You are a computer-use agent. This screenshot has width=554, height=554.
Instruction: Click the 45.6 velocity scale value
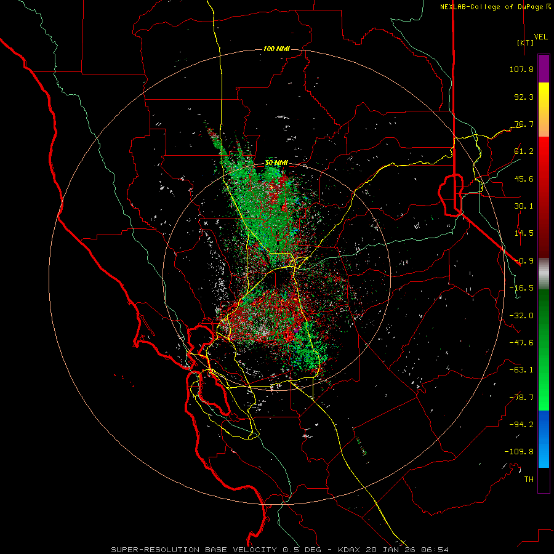click(524, 179)
